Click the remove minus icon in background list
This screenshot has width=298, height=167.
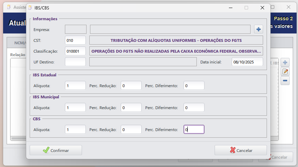pos(285,81)
